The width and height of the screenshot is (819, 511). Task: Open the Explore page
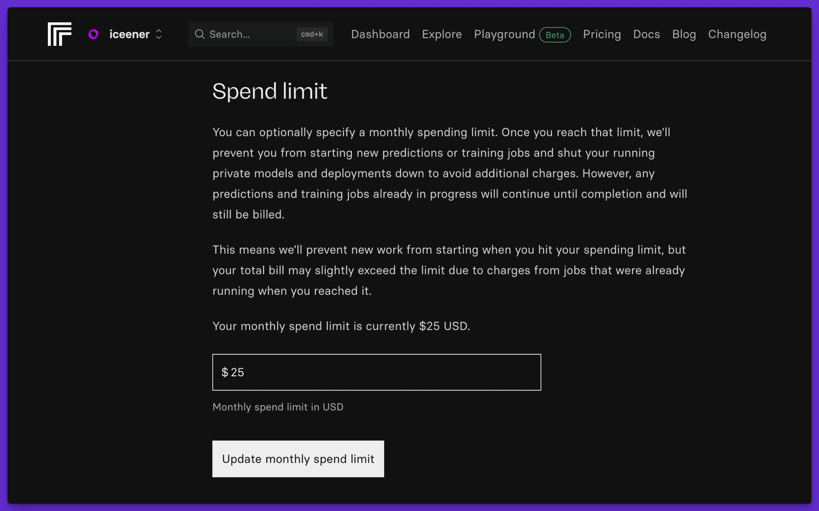[x=442, y=34]
